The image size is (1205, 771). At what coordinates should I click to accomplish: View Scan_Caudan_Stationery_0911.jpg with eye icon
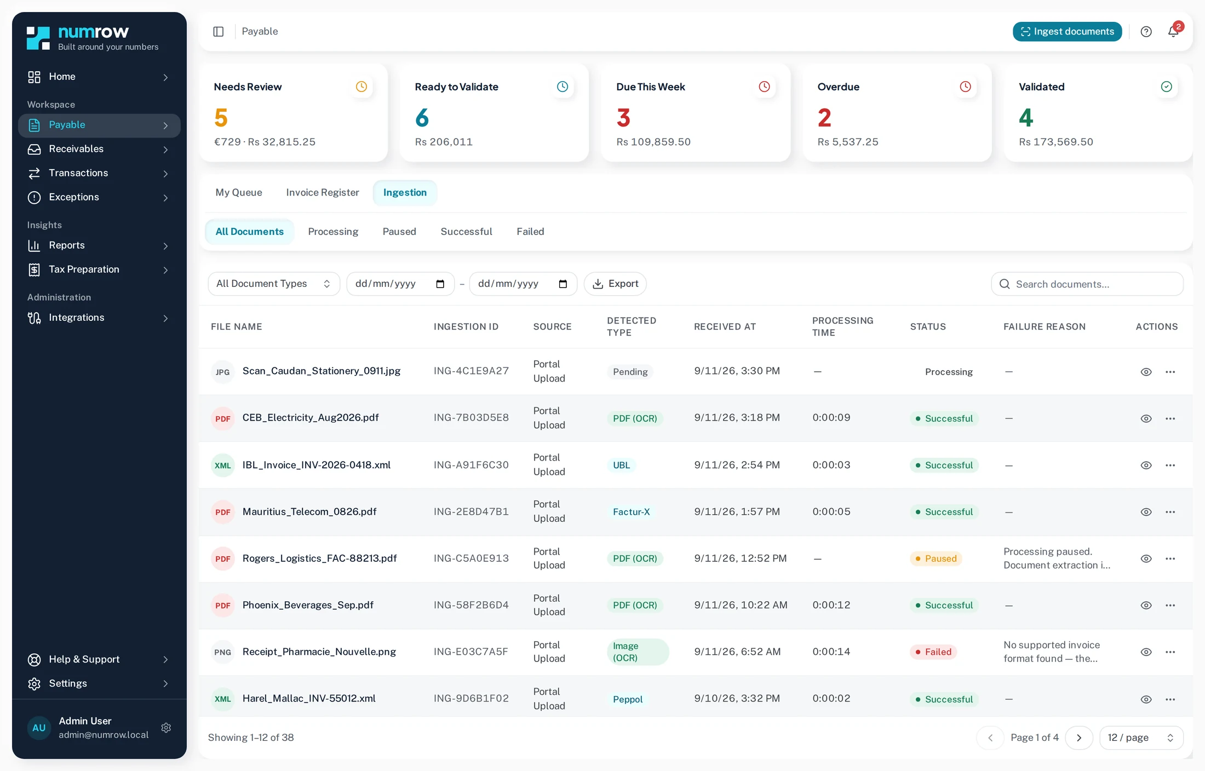(1146, 372)
